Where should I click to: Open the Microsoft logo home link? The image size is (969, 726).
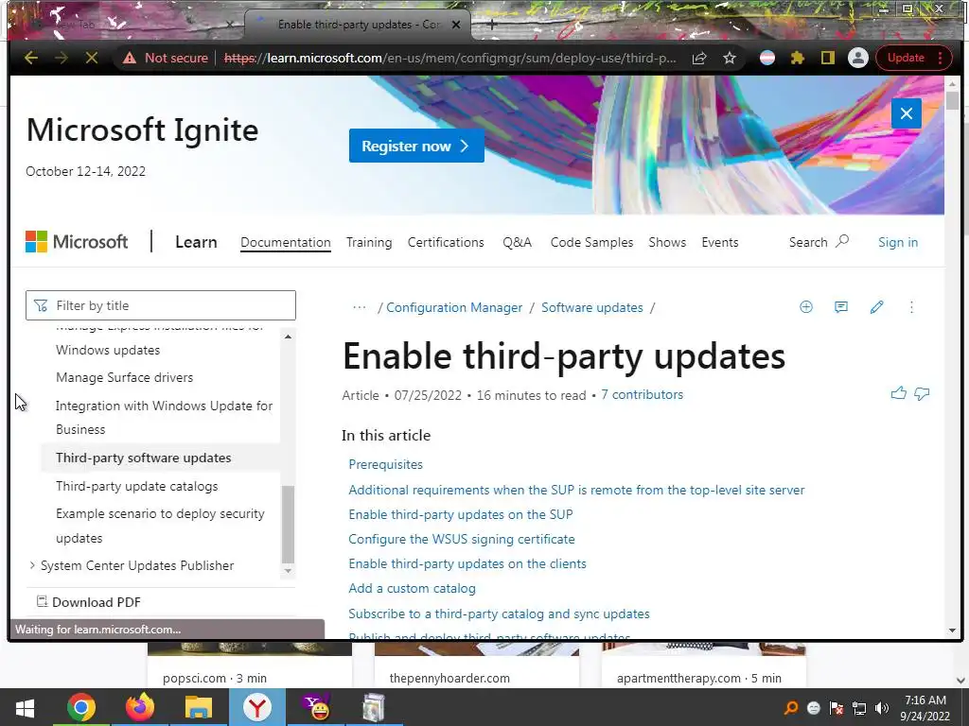pyautogui.click(x=77, y=242)
